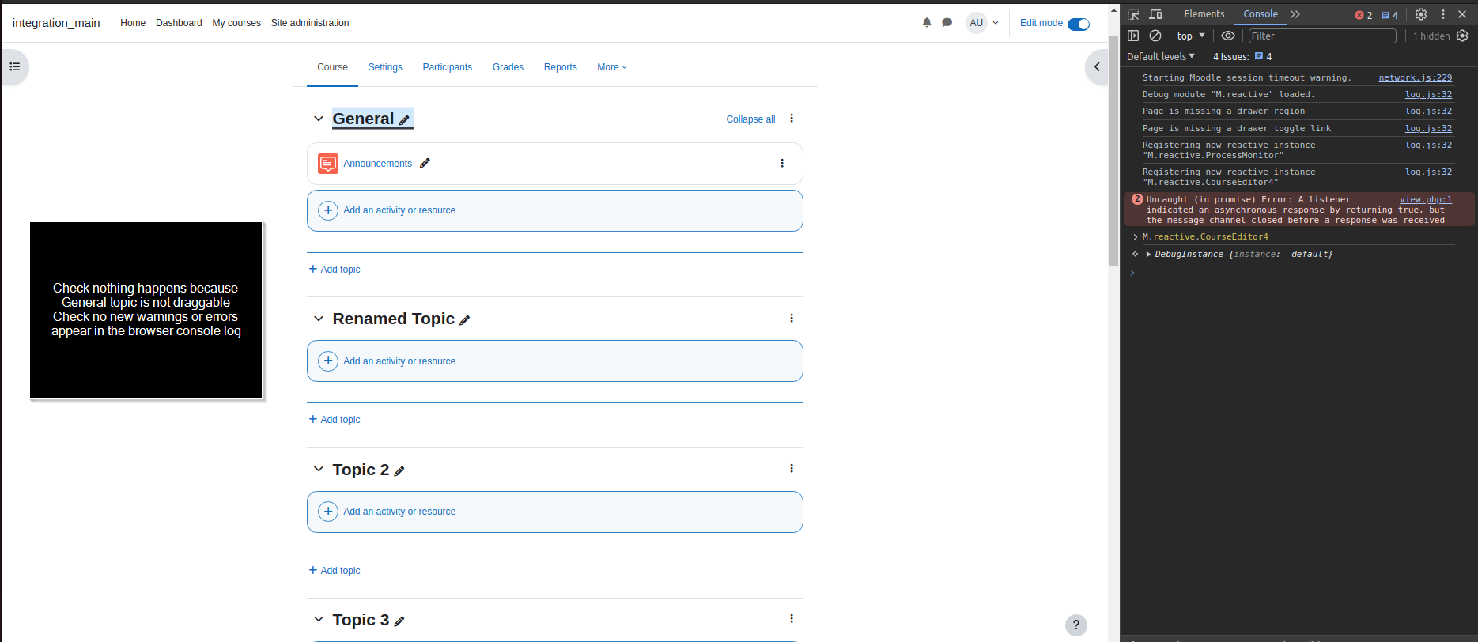Collapse the Renamed Topic section chevron
The width and height of the screenshot is (1478, 642).
[319, 319]
